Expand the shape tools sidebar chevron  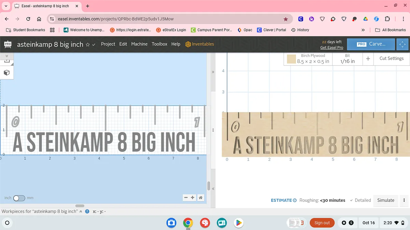[6, 56]
